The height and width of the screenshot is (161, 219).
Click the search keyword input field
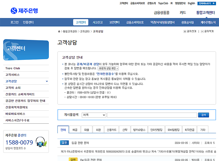152,115
